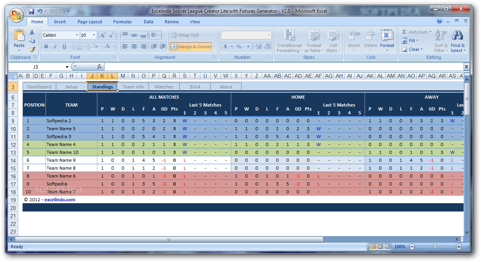Image resolution: width=481 pixels, height=262 pixels.
Task: Click the align text left icon
Action: click(x=125, y=47)
